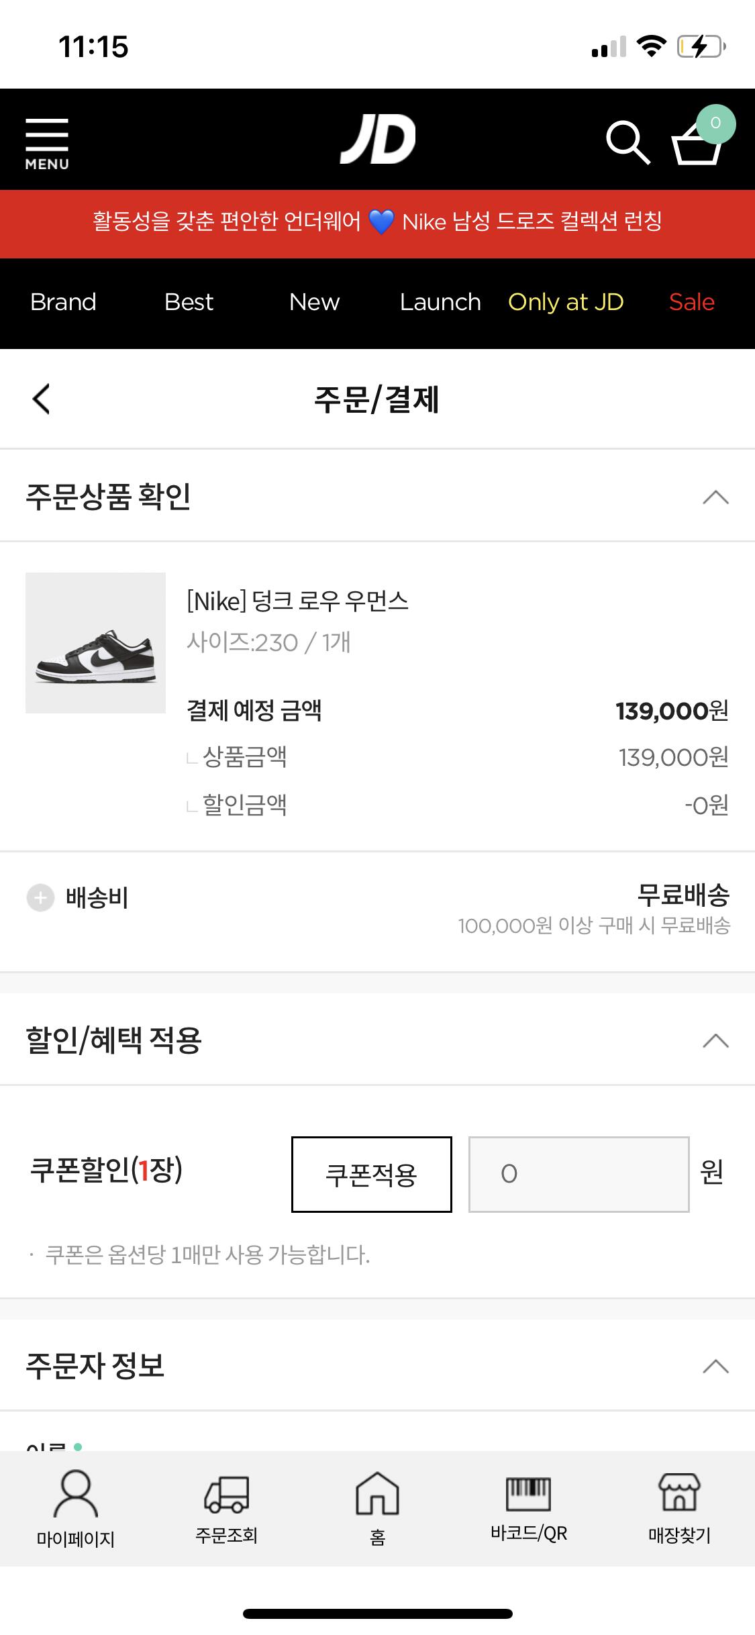Open the hamburger MENU icon
755x1635 pixels.
pyautogui.click(x=47, y=142)
